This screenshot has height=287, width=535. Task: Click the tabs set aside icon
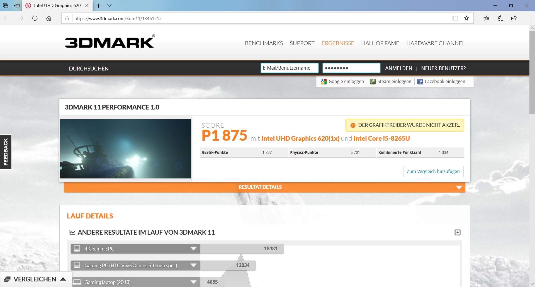(x=6, y=6)
